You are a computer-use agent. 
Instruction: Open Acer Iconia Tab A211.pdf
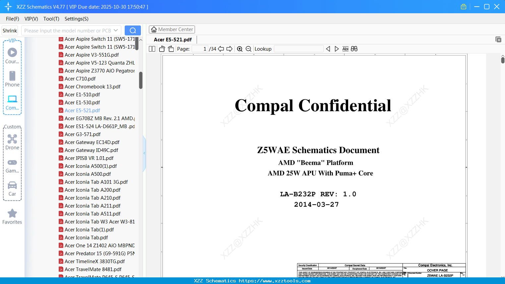(90, 206)
